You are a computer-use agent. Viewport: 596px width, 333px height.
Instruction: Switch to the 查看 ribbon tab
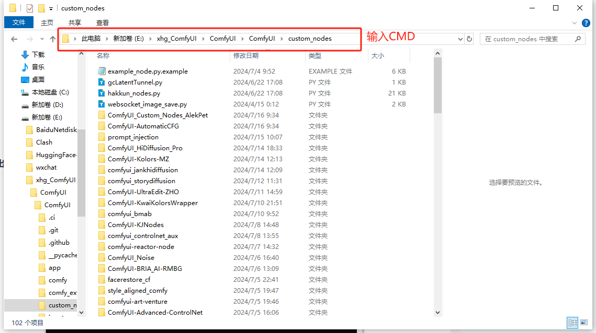[x=103, y=22]
